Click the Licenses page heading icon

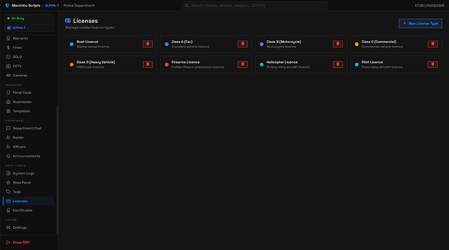[68, 21]
